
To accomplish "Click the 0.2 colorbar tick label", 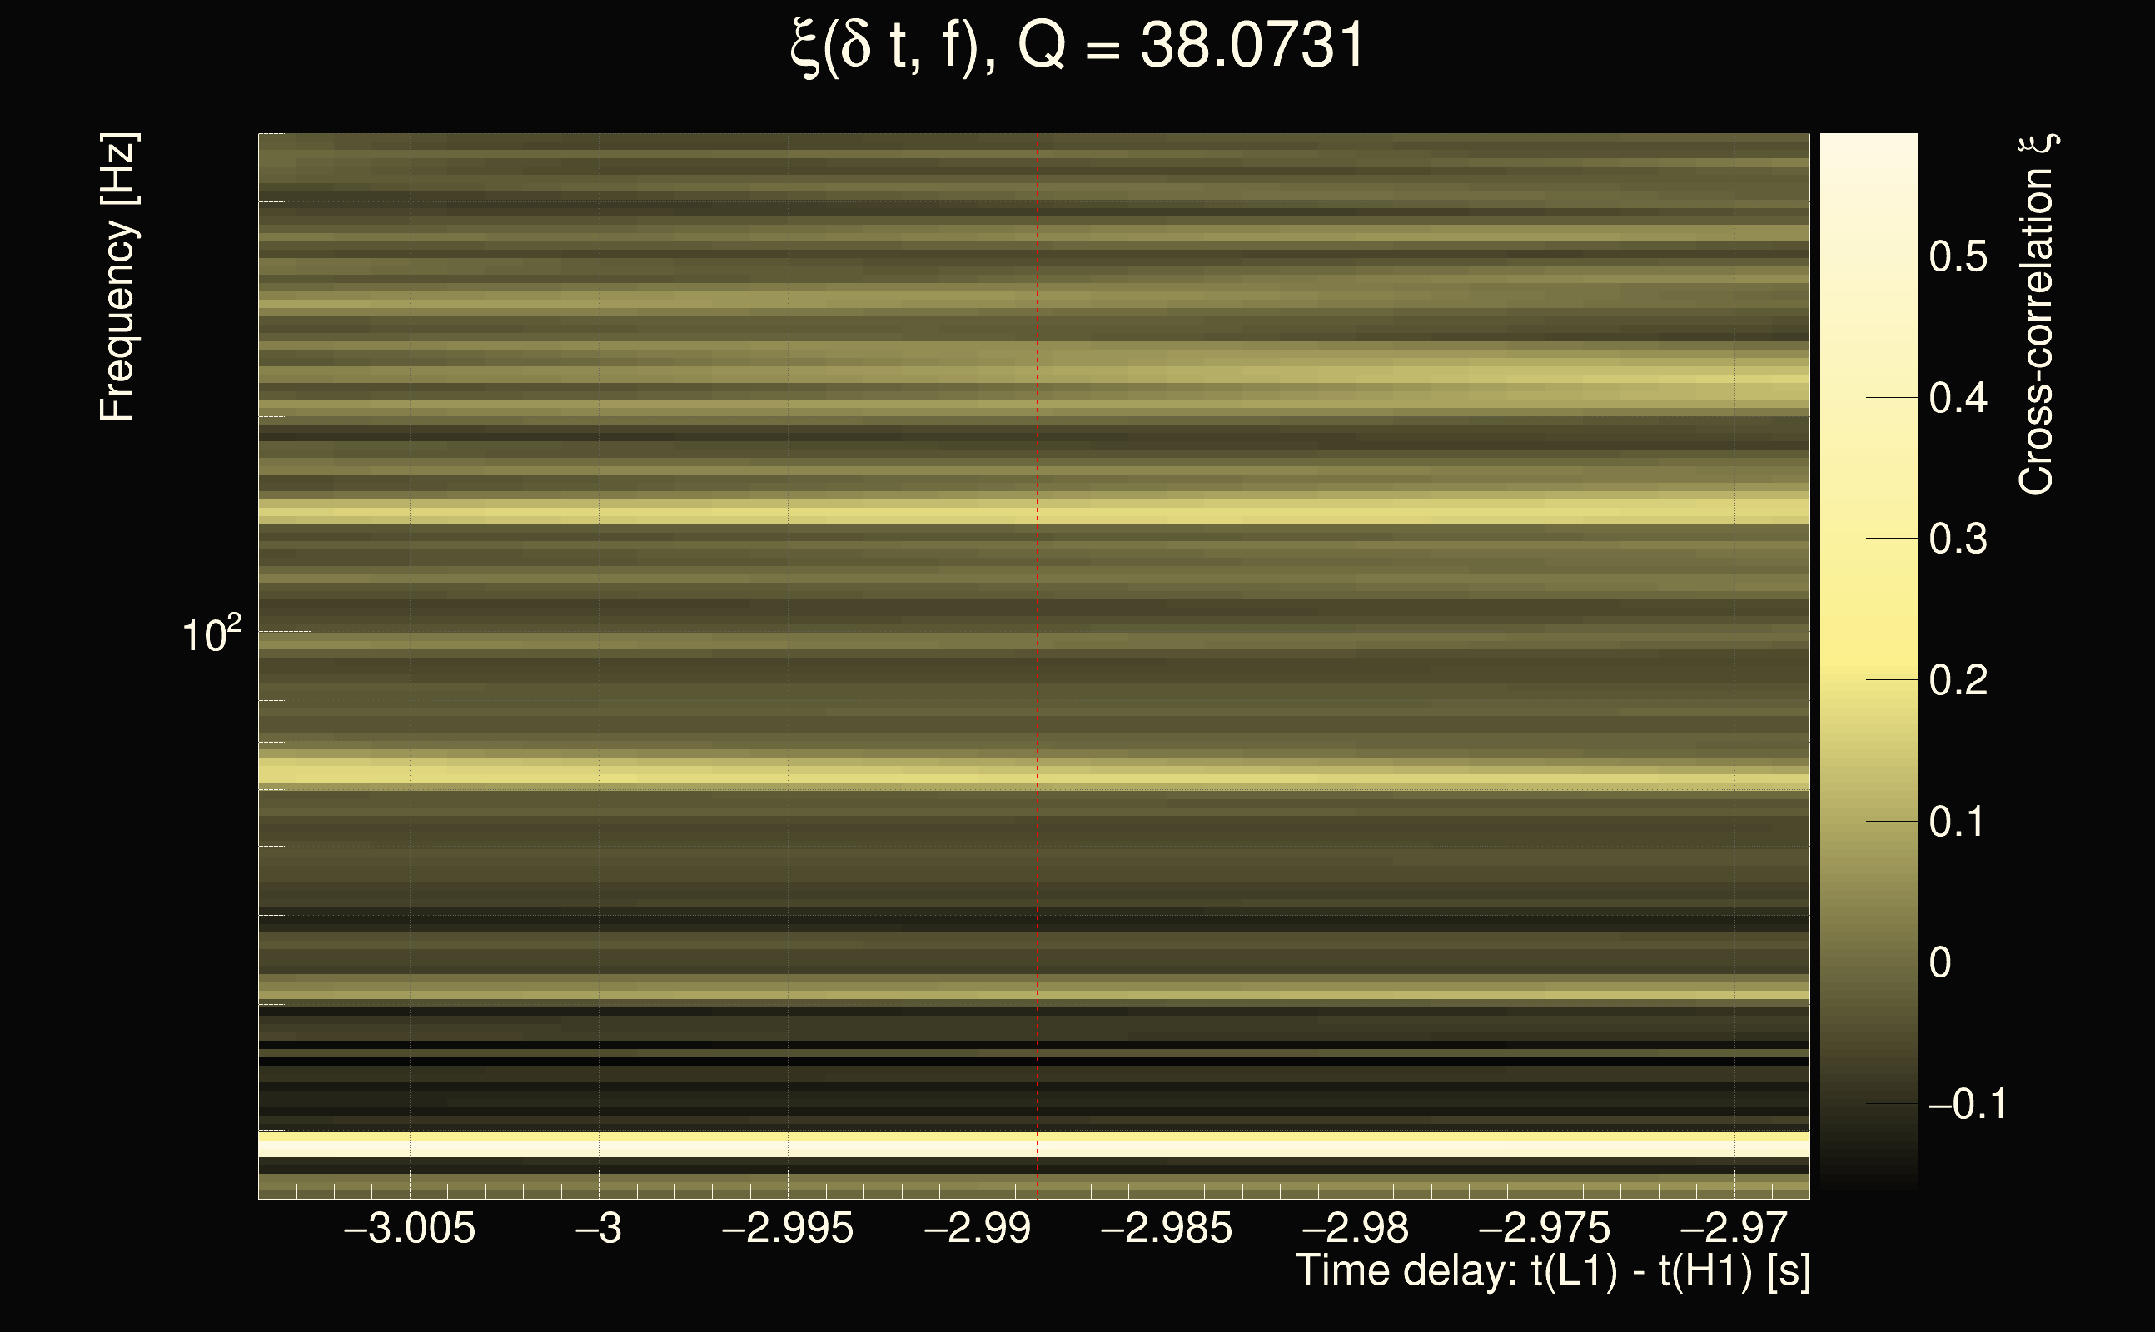I will (1958, 680).
